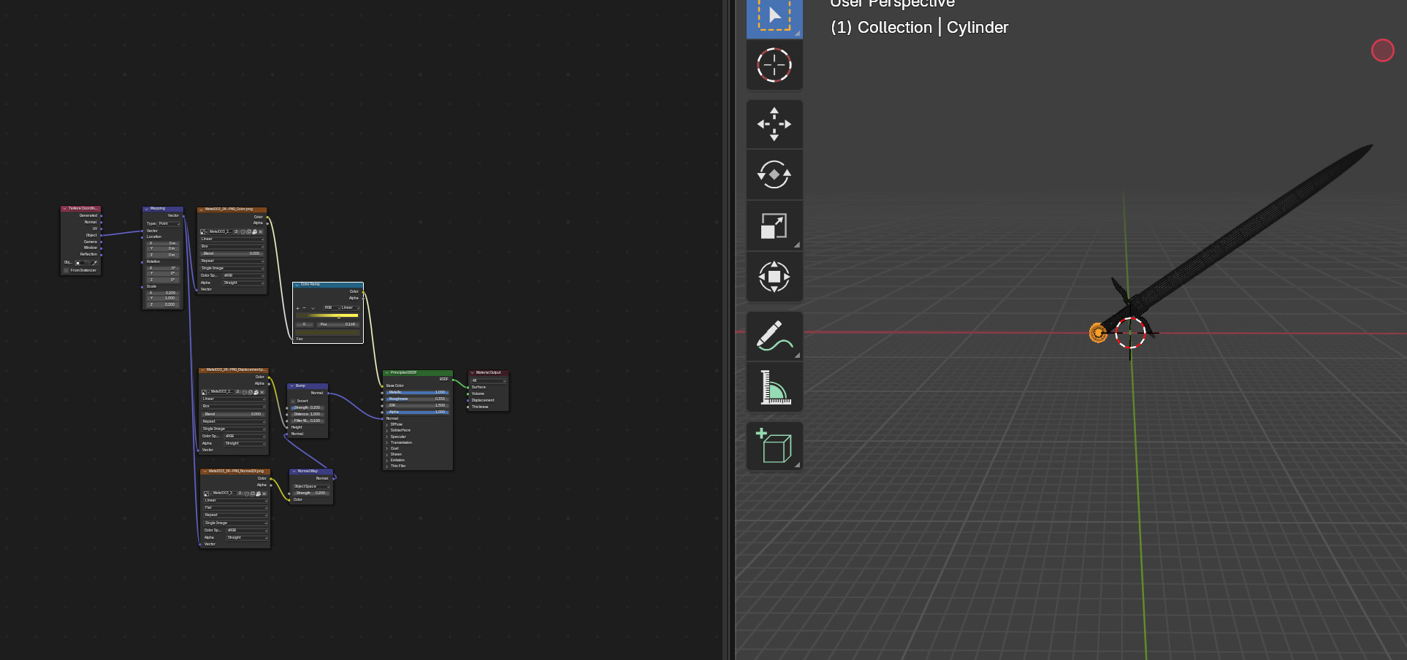The width and height of the screenshot is (1407, 660).
Task: Toggle fake user on NormalDX texture image
Action: [x=247, y=494]
